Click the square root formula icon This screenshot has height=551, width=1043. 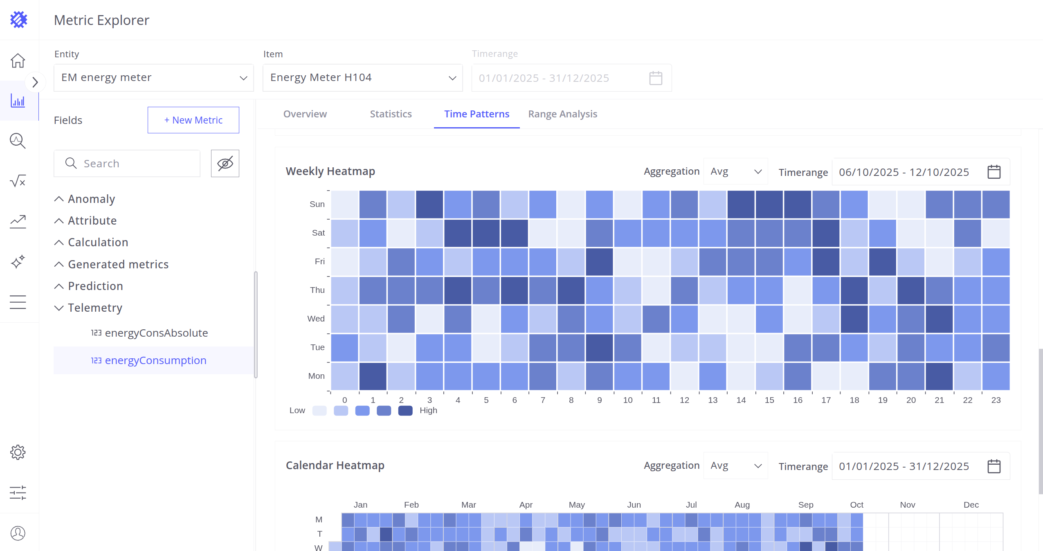pos(18,181)
